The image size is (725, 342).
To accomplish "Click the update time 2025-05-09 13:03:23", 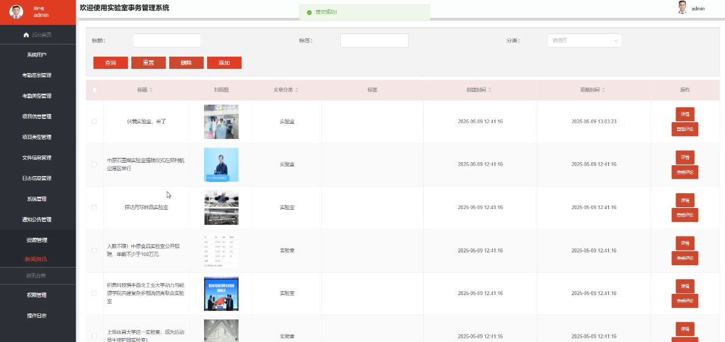I will coord(594,122).
